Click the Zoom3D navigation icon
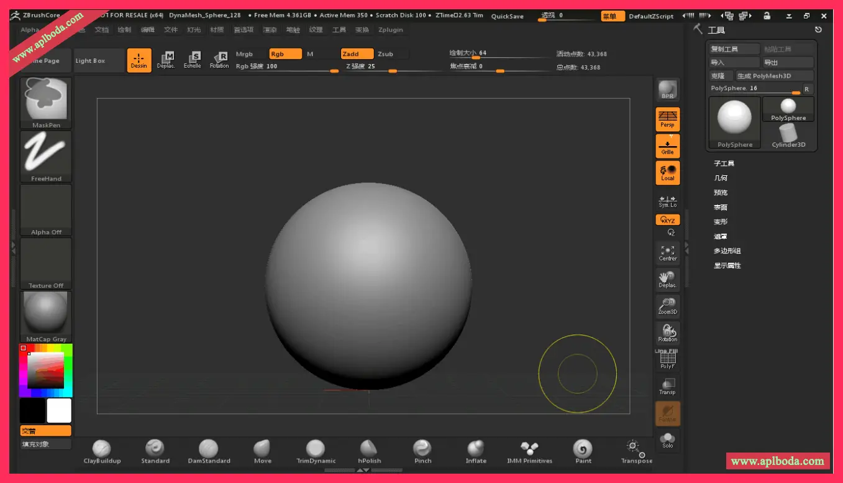 coord(668,306)
